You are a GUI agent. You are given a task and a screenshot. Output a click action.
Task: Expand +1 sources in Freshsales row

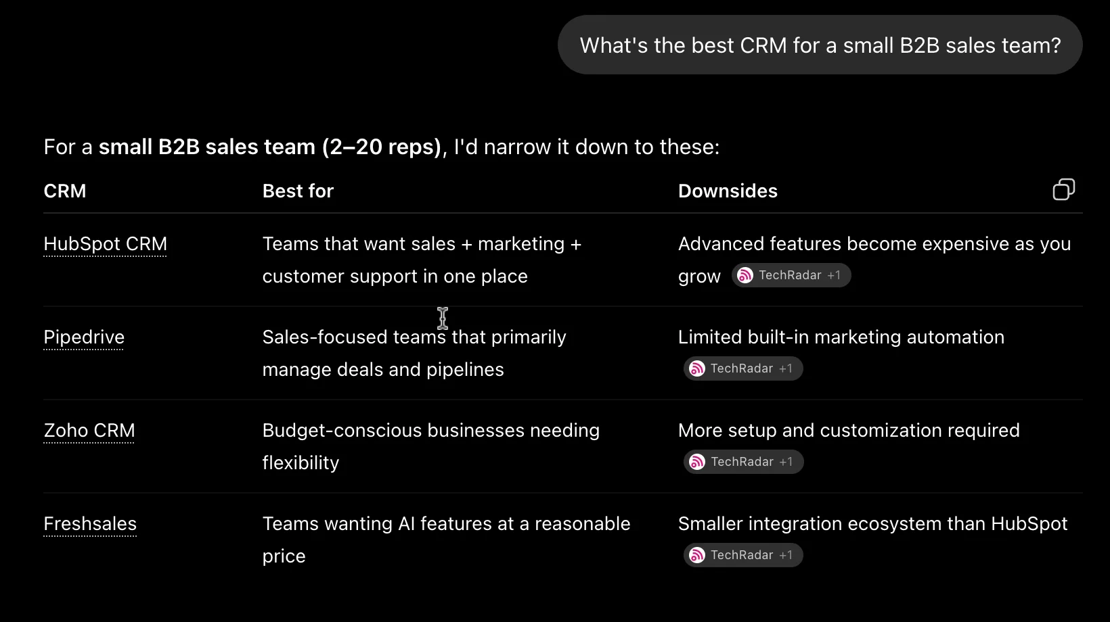tap(786, 555)
